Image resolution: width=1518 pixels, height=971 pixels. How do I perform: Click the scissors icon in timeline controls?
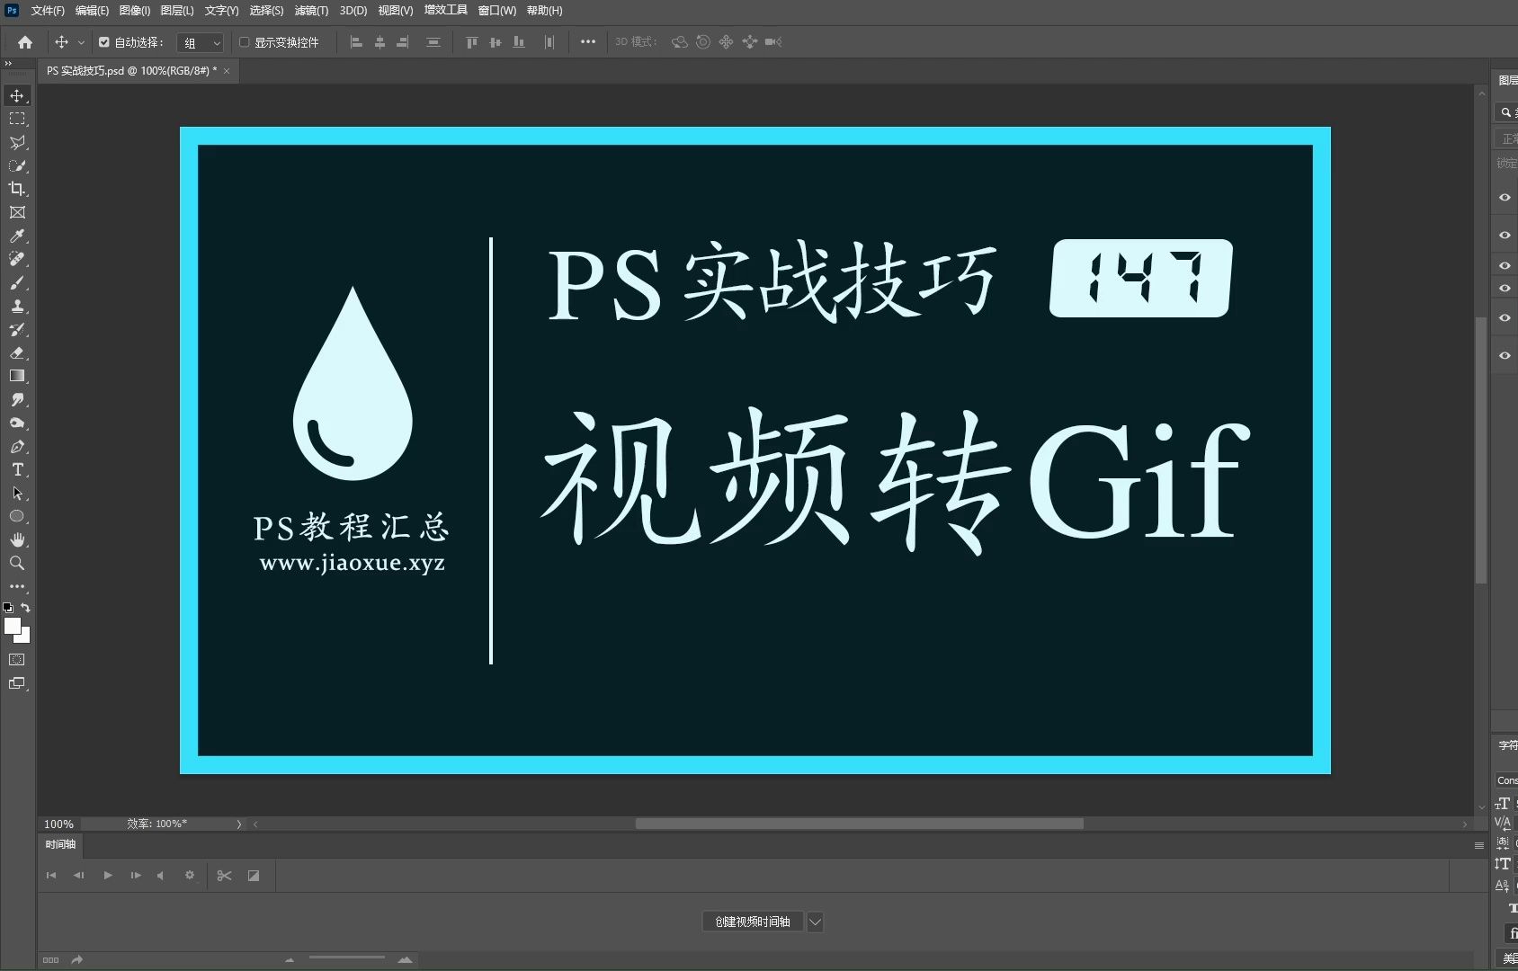coord(224,875)
